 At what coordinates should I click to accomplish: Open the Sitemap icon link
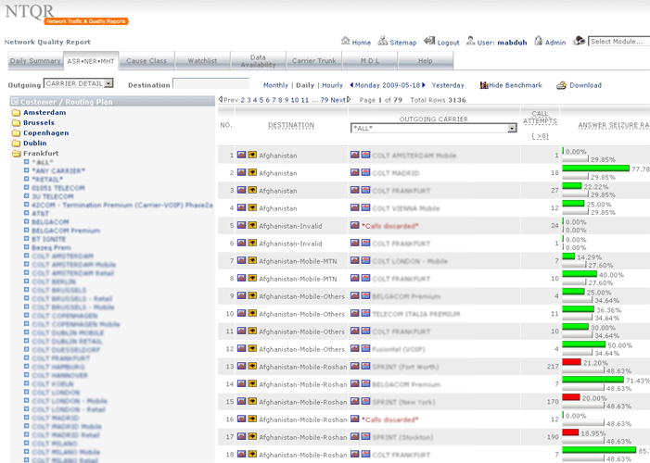(382, 42)
